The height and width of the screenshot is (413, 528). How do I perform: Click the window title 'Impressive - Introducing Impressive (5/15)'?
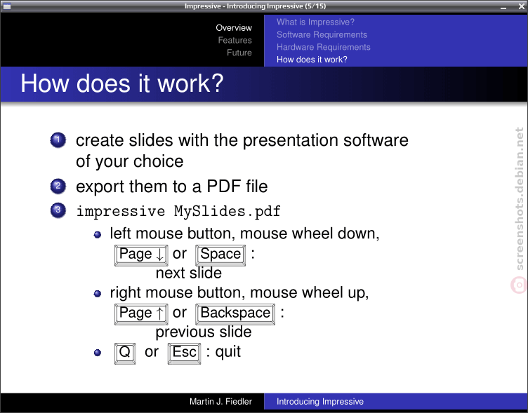(x=256, y=6)
